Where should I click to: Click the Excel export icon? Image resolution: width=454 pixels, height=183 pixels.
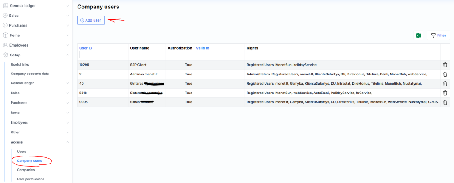coord(418,35)
